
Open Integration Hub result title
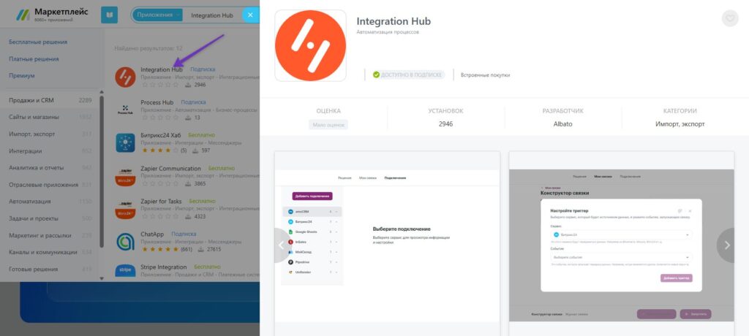pos(162,69)
